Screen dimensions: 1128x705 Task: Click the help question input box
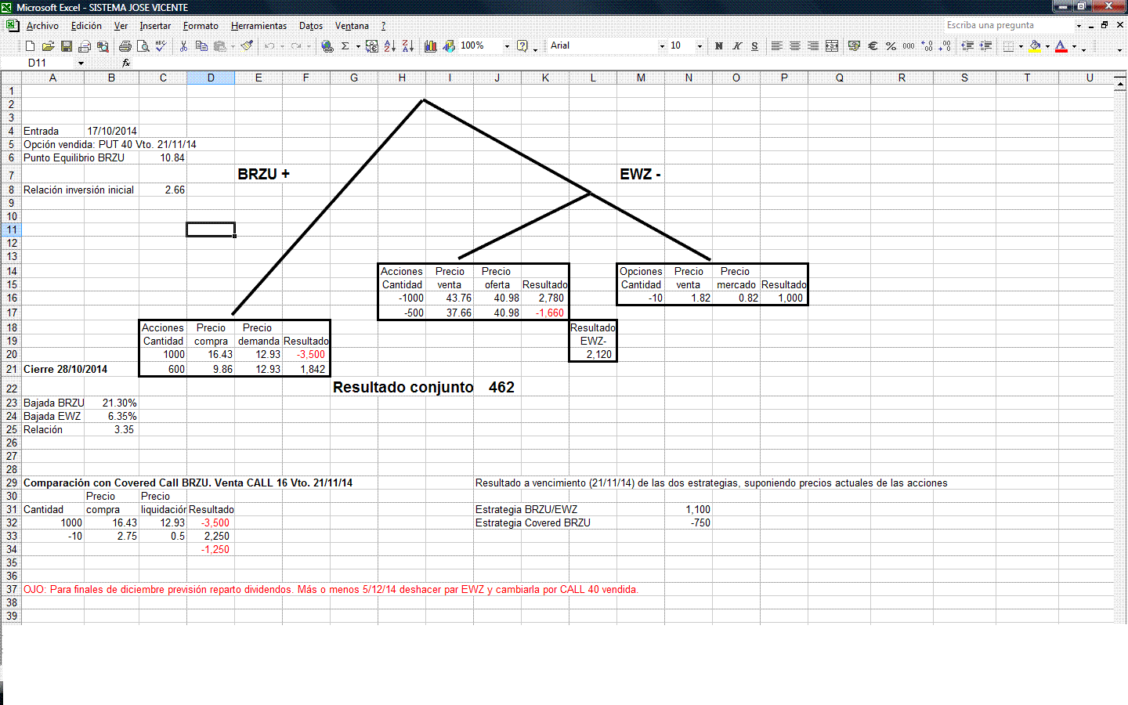coord(1008,25)
